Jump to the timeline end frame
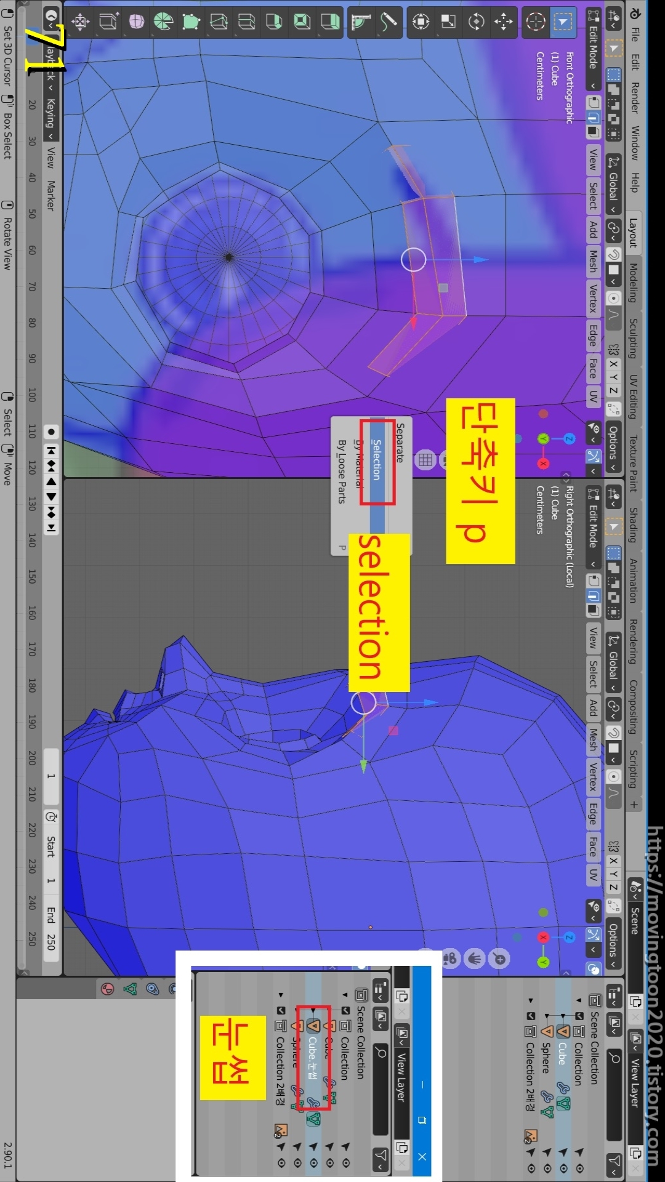 [x=52, y=528]
